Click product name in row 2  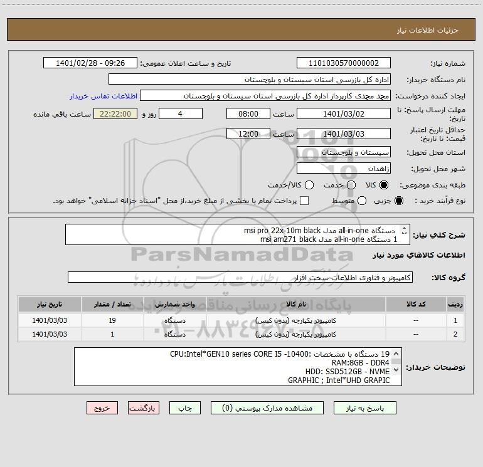295,334
